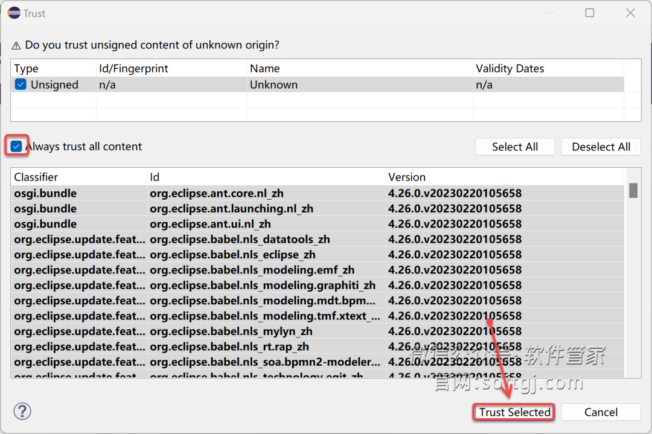Select row org.eclipse.babel.nls_modeling.mdt.bpm...
Viewport: 652px width, 434px height.
[x=318, y=301]
